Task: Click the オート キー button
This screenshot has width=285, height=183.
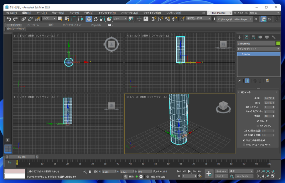Action: coord(221,171)
